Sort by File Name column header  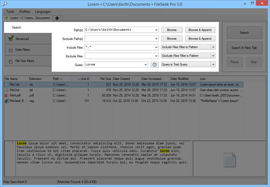point(16,79)
